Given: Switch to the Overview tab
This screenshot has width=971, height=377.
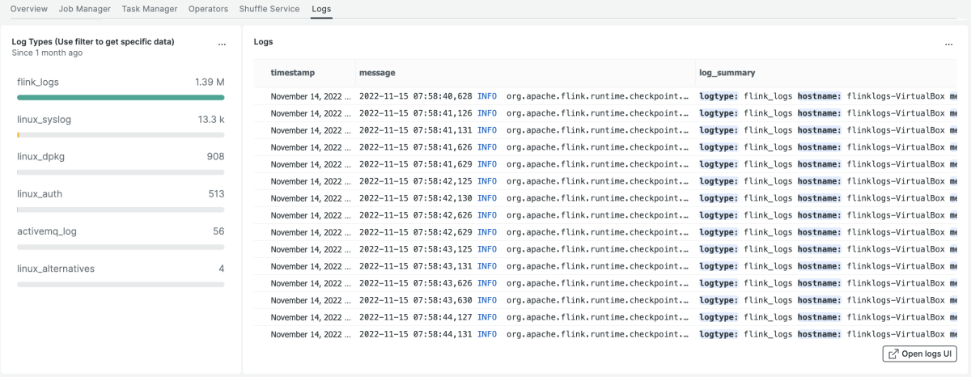Looking at the screenshot, I should 29,9.
